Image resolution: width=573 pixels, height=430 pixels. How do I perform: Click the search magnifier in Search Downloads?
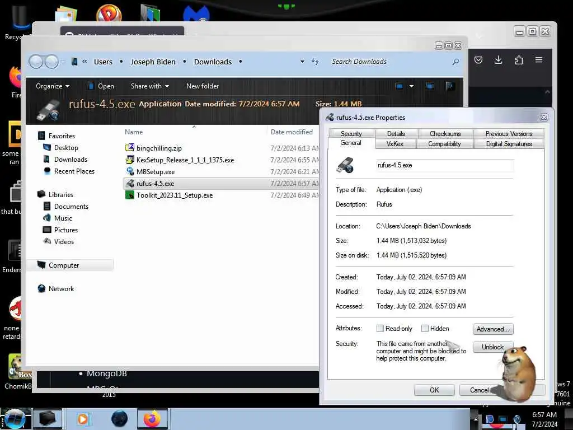(455, 62)
